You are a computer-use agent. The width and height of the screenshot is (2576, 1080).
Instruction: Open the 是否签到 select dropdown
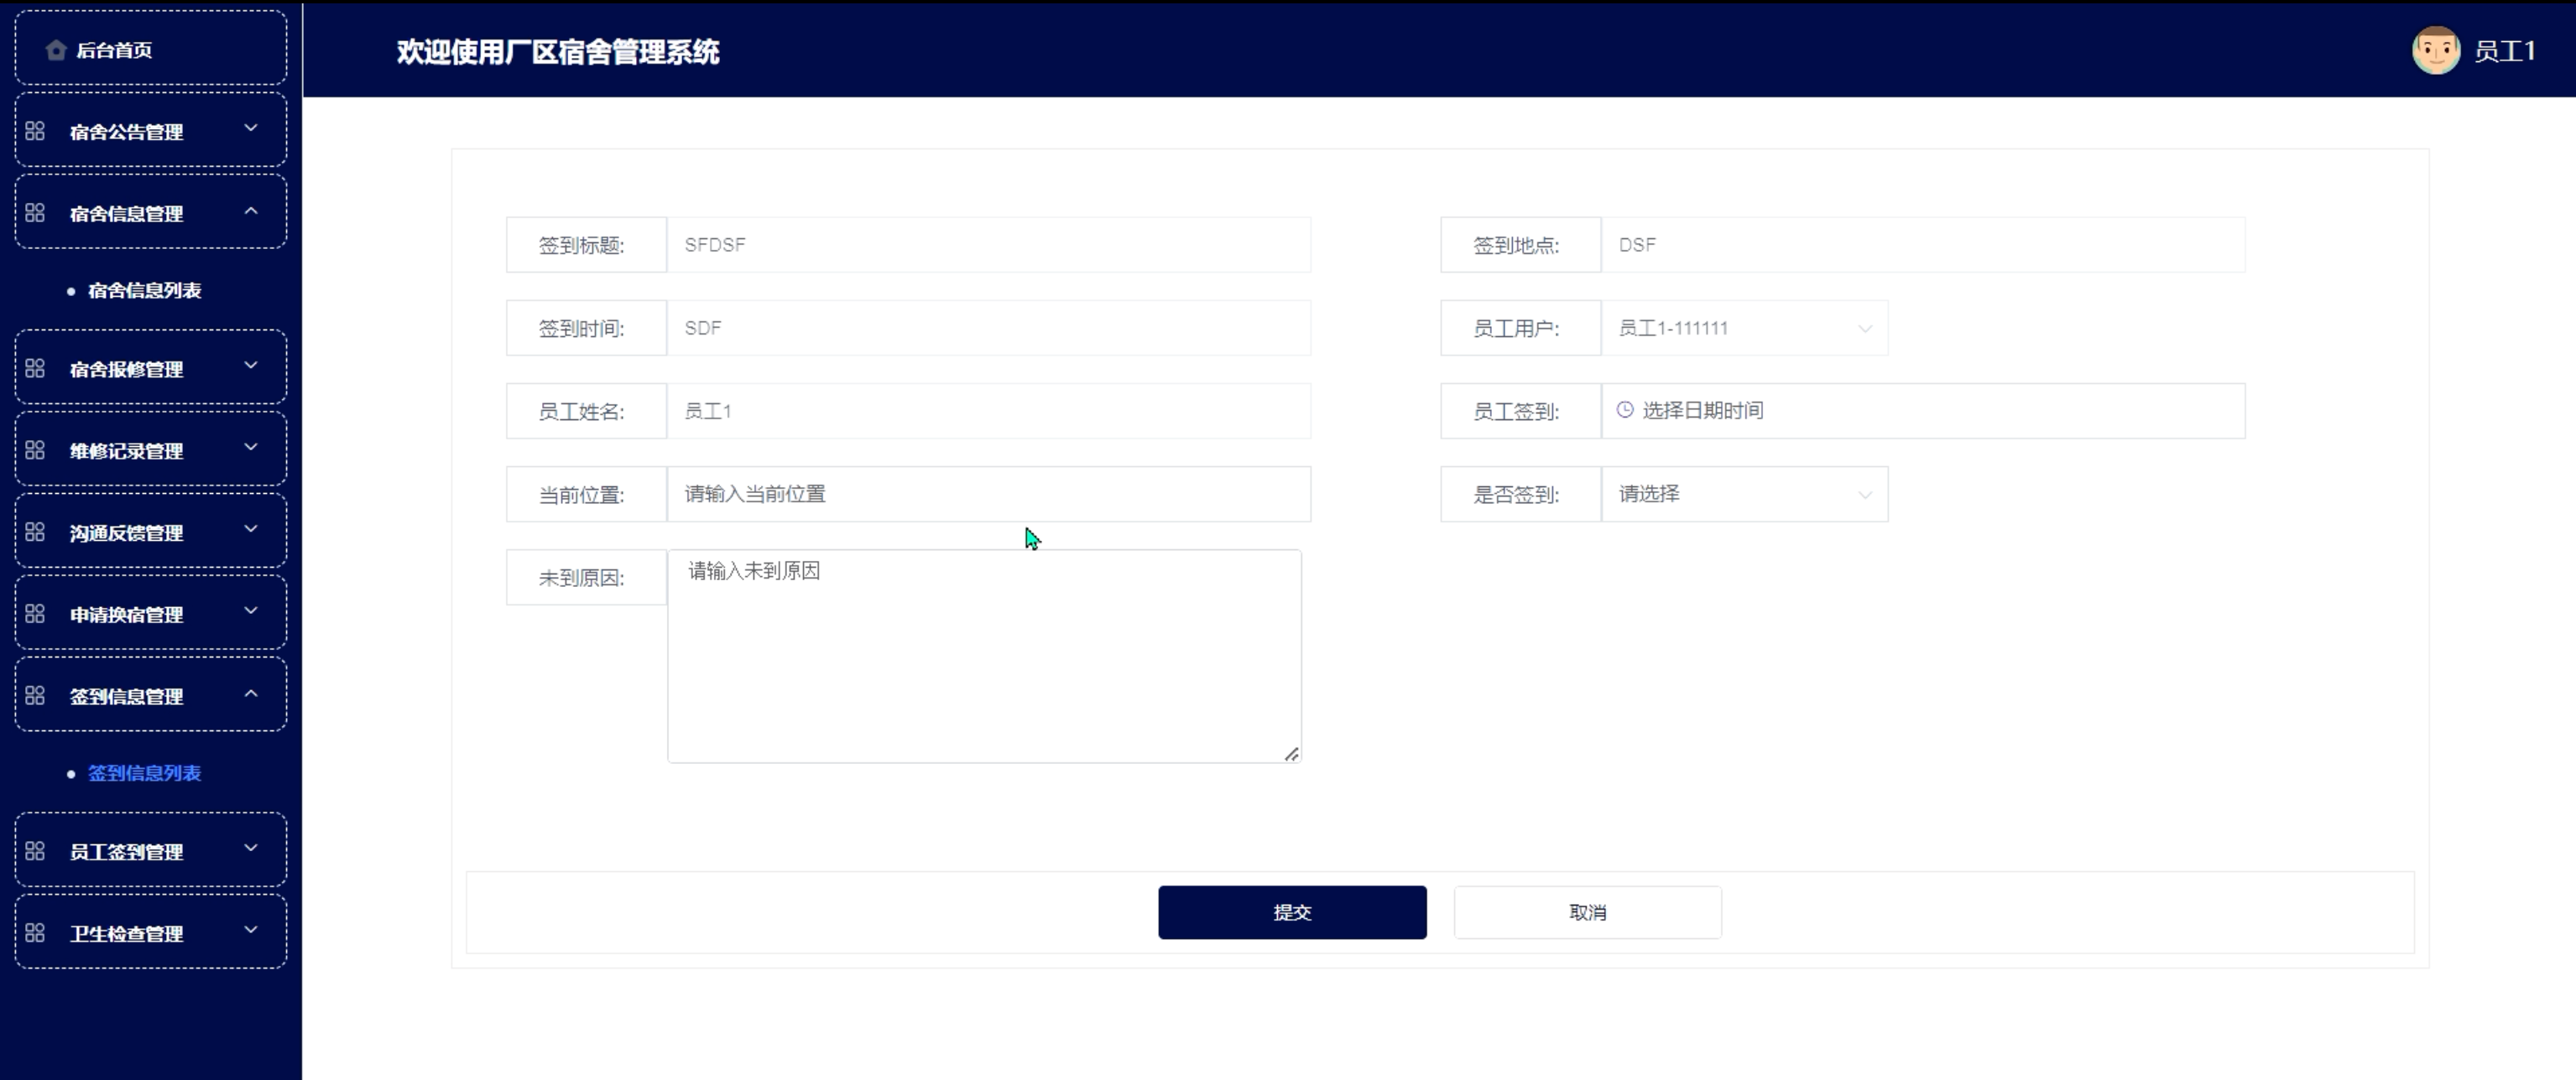pyautogui.click(x=1744, y=494)
